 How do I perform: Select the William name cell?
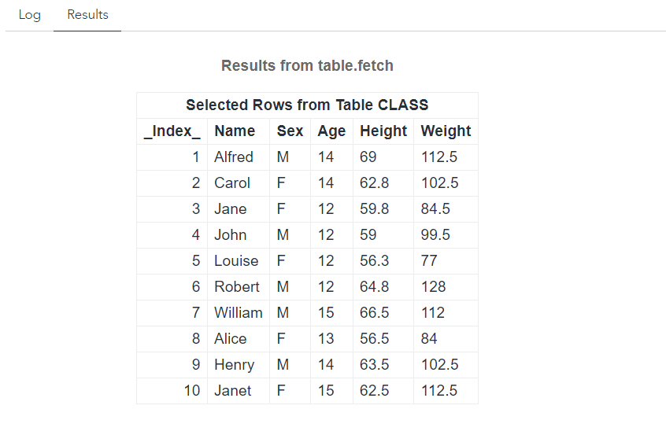(239, 313)
